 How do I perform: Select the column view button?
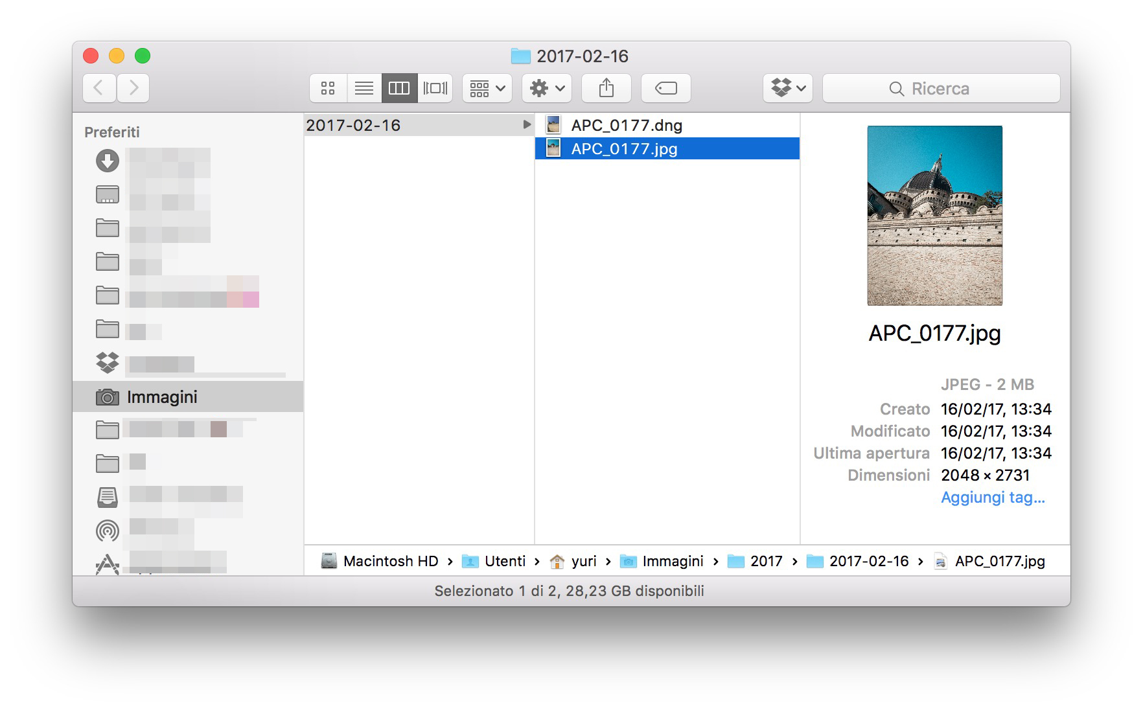[399, 88]
